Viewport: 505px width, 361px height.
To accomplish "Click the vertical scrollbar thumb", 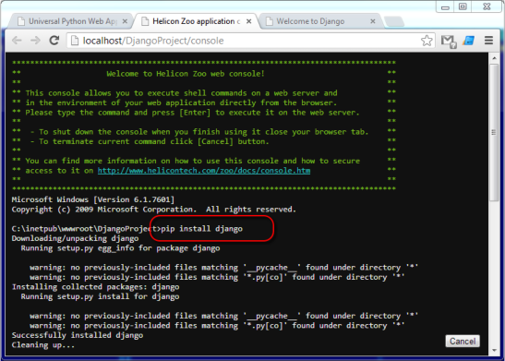I will pos(494,132).
